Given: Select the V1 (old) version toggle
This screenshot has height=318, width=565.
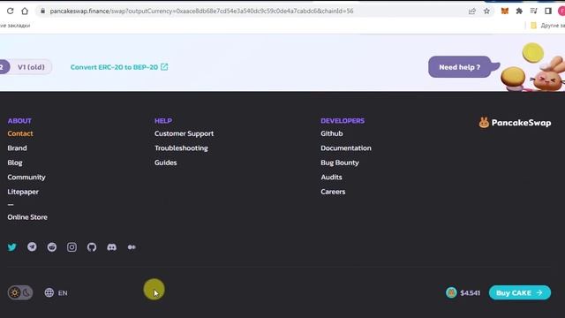Looking at the screenshot, I should (x=32, y=67).
